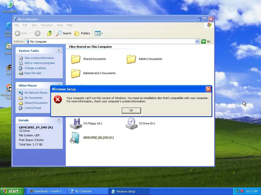Click the GRMCXFRE_EN_DVD (V:) label text
Screen dimensions: 261x195
(98, 138)
